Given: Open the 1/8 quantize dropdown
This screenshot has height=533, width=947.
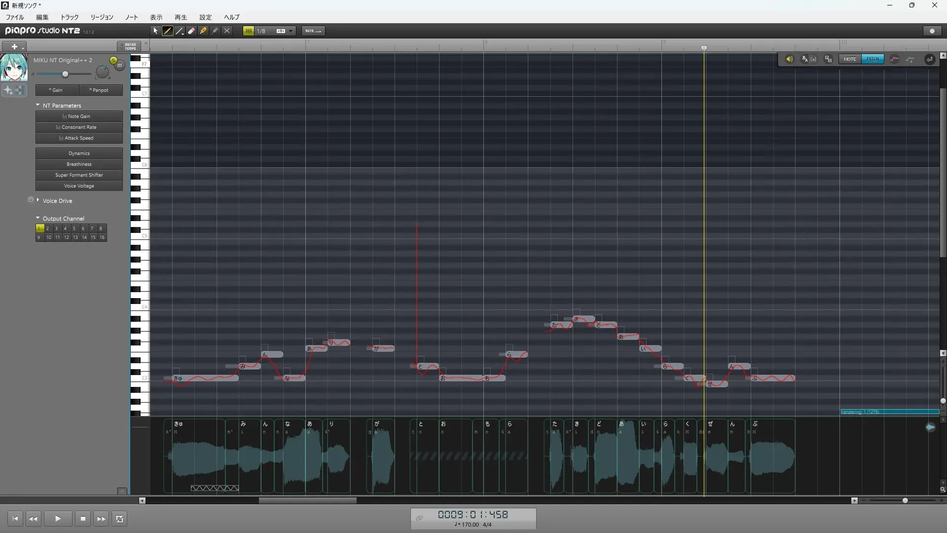Looking at the screenshot, I should [x=291, y=31].
